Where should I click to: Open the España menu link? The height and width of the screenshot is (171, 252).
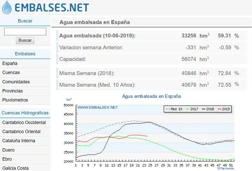pyautogui.click(x=10, y=63)
